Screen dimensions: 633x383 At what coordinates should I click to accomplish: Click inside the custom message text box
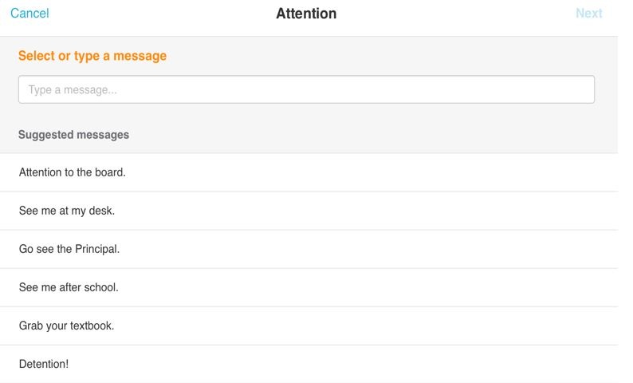click(306, 89)
